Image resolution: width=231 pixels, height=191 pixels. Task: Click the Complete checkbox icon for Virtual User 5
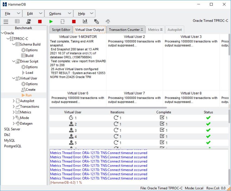pyautogui.click(x=162, y=142)
